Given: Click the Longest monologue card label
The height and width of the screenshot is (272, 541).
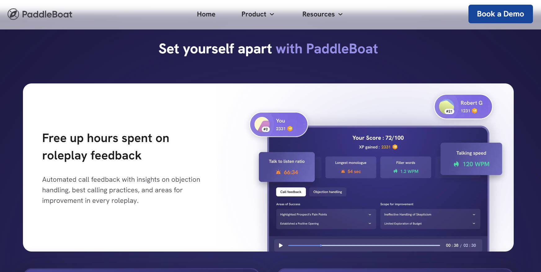Looking at the screenshot, I should coord(351,163).
